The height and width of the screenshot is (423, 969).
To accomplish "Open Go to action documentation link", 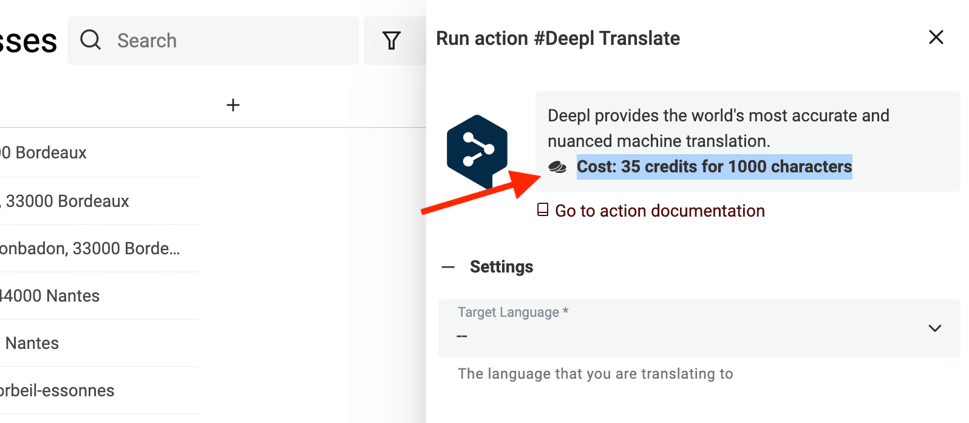I will 659,211.
